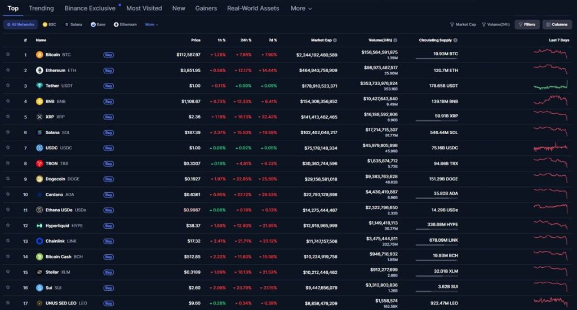Click the Filters button
Image resolution: width=577 pixels, height=310 pixels.
click(x=527, y=25)
